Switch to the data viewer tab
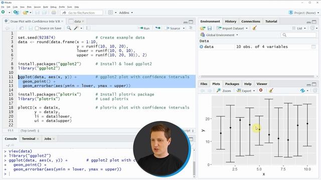This screenshot has height=180, width=321. (77, 21)
